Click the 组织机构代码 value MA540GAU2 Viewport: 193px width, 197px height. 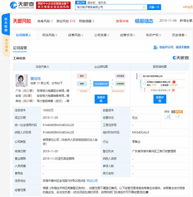click(x=141, y=132)
